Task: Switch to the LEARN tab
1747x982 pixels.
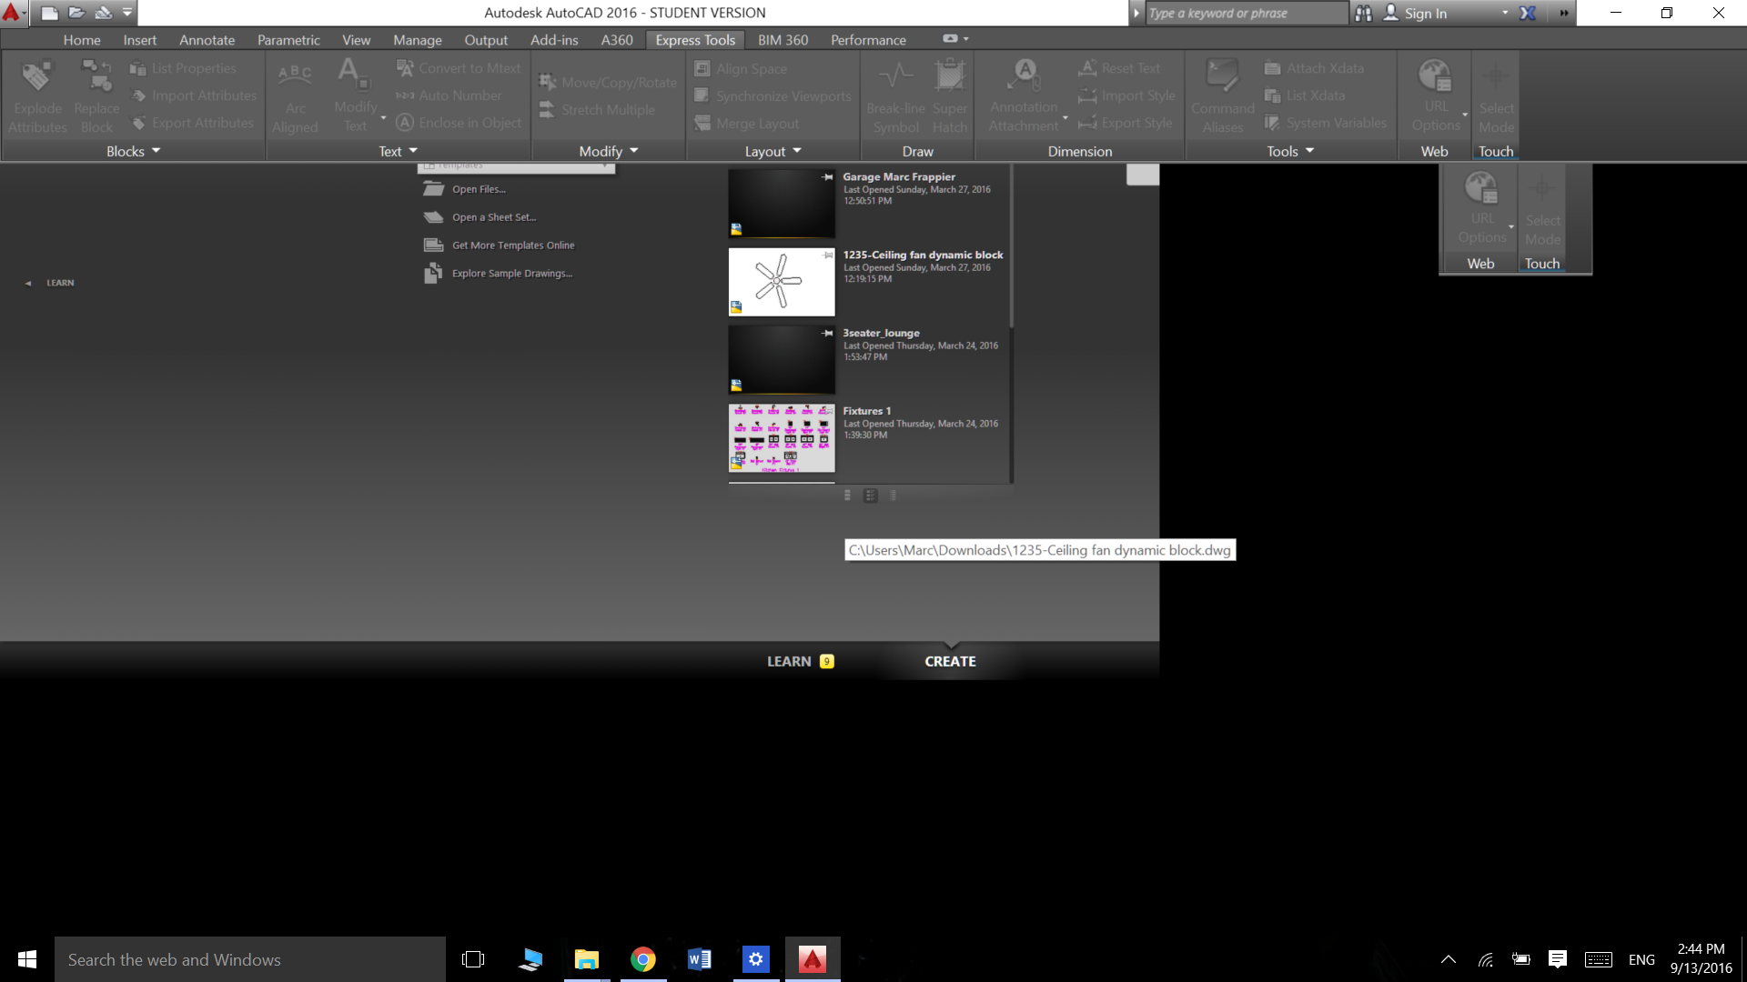Action: click(788, 661)
